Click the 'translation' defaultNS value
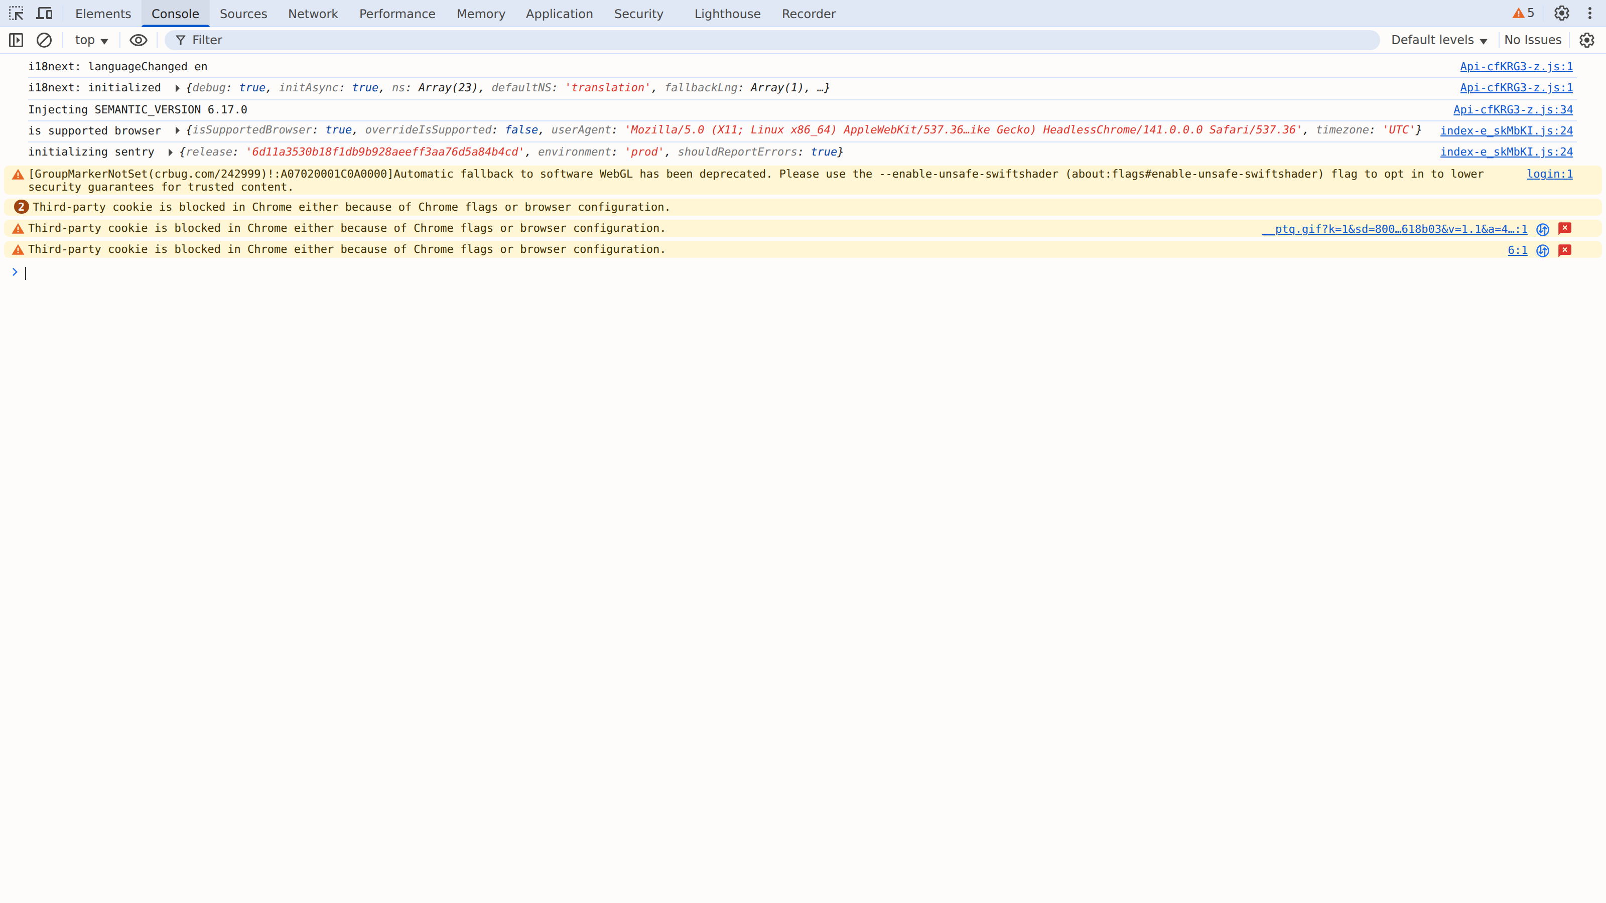 pyautogui.click(x=608, y=88)
